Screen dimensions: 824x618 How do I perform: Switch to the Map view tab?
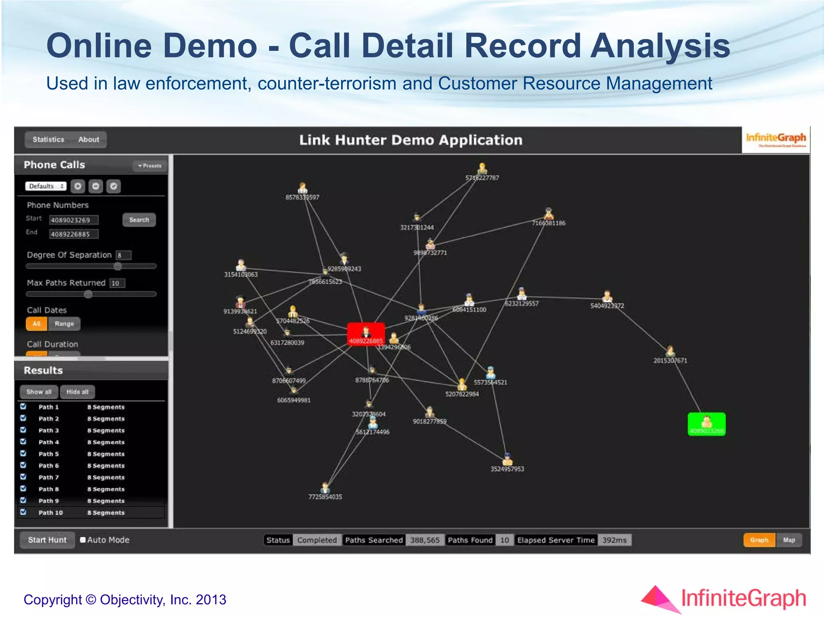pos(789,540)
